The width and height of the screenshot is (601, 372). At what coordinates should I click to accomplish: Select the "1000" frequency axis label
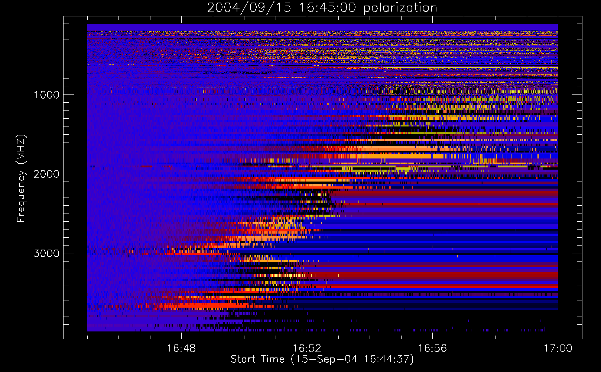pyautogui.click(x=46, y=95)
